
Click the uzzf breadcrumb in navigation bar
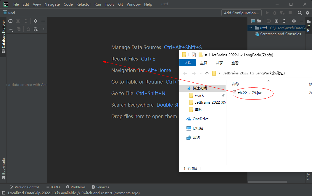click(x=9, y=12)
